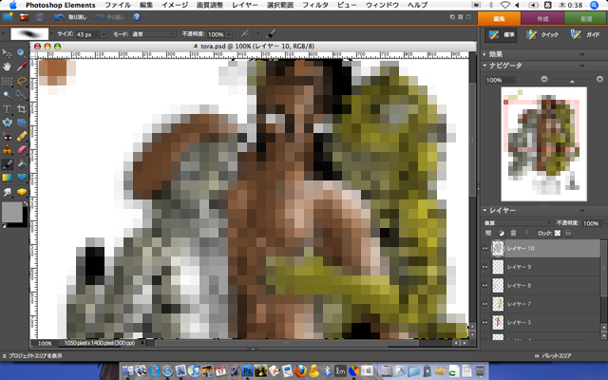Hide レイヤー 9 with its eye icon
The image size is (608, 380).
point(484,267)
